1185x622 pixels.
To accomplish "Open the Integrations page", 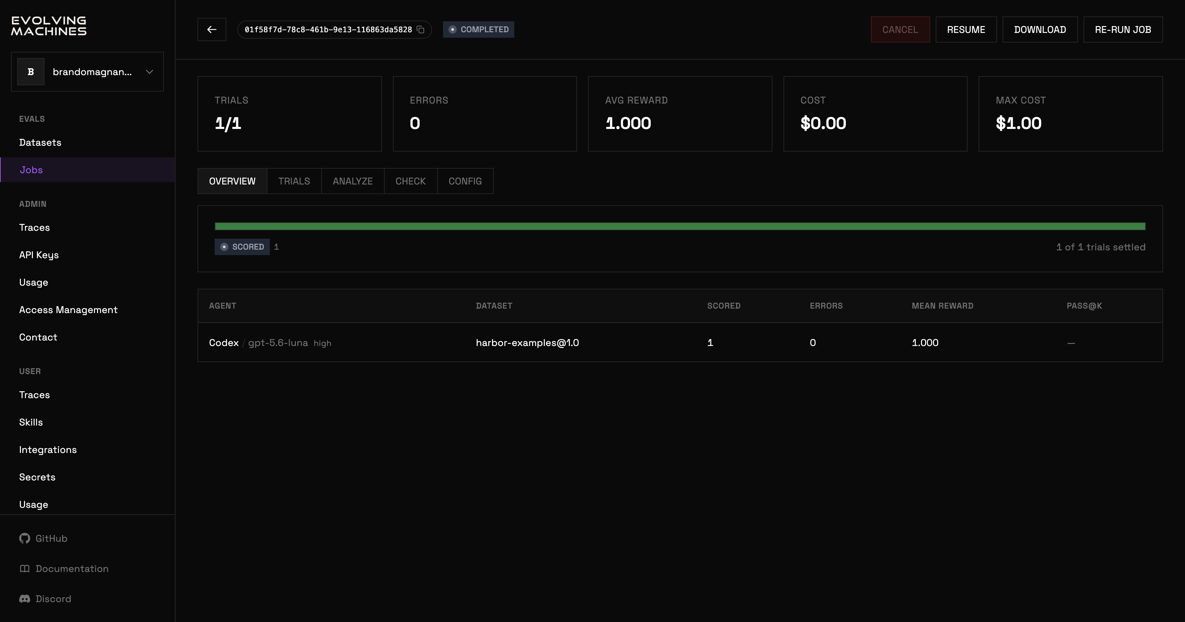I will tap(87, 450).
